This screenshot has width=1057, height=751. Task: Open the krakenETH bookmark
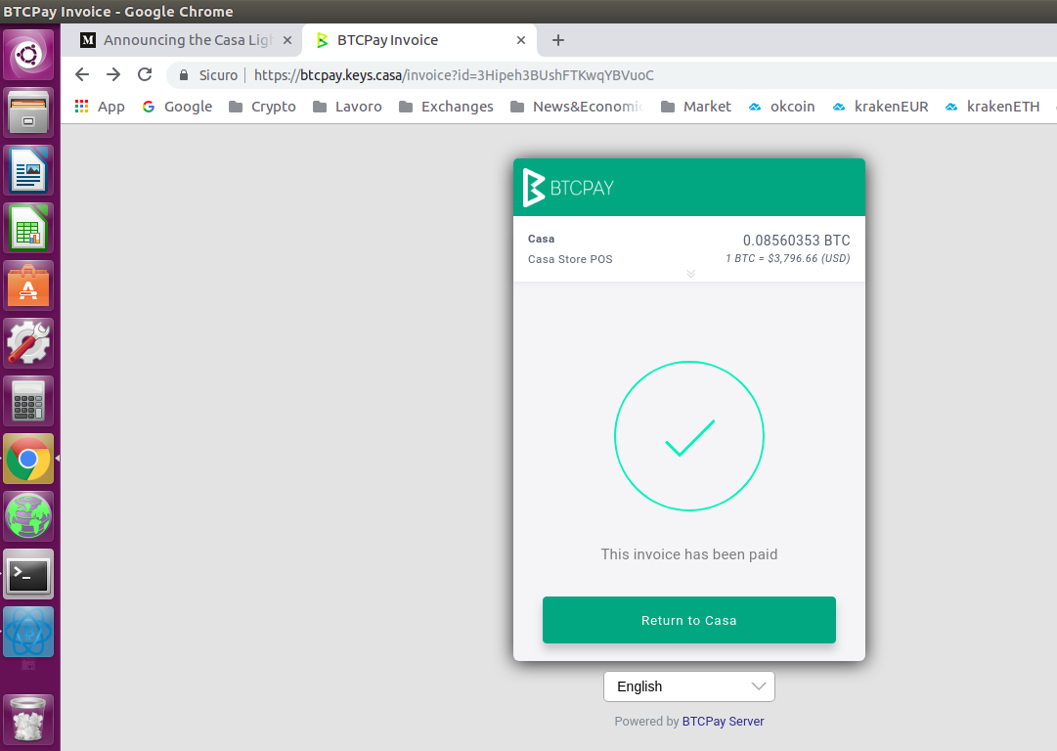click(x=992, y=107)
